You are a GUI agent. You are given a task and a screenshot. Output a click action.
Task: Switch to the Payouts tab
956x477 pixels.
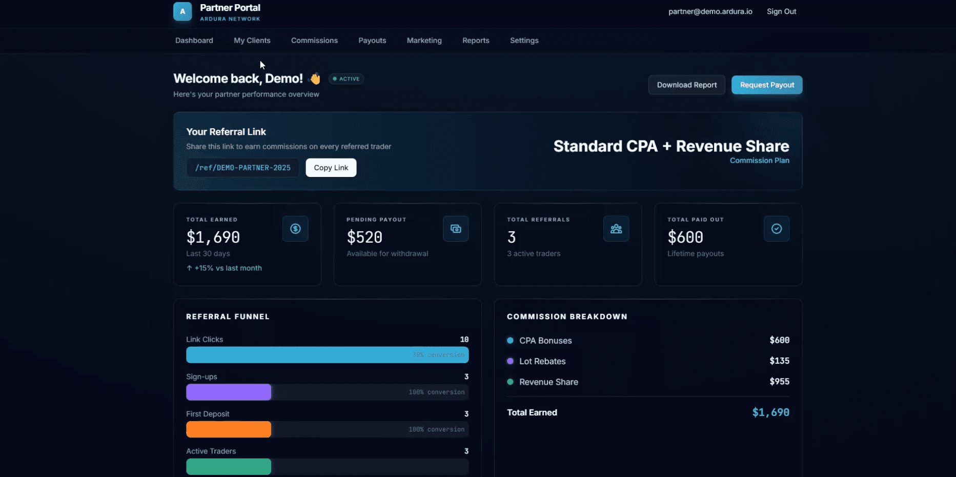coord(372,41)
